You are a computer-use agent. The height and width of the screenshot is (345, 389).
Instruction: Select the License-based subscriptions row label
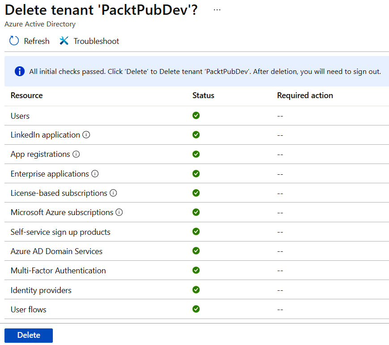pos(59,193)
